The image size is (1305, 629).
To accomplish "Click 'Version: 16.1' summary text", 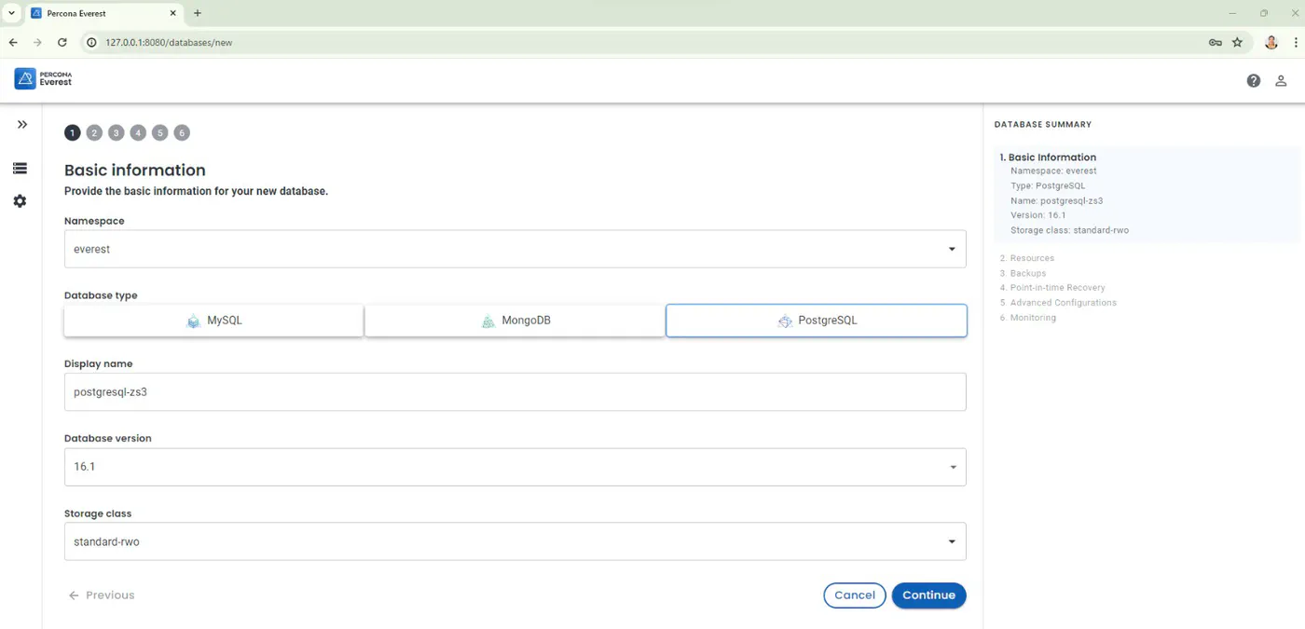I will 1038,215.
